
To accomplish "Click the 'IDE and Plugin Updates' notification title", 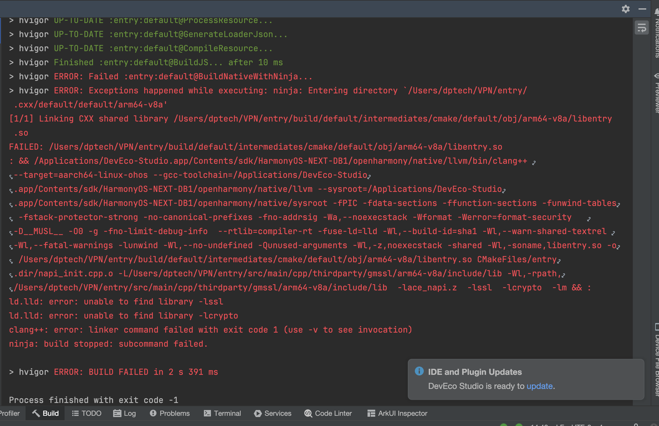I will (x=475, y=372).
